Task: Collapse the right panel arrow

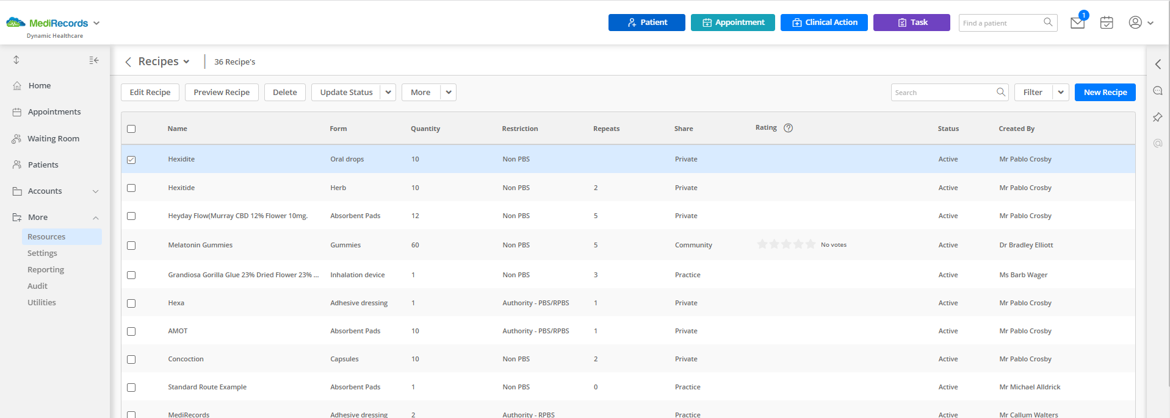Action: (1158, 64)
